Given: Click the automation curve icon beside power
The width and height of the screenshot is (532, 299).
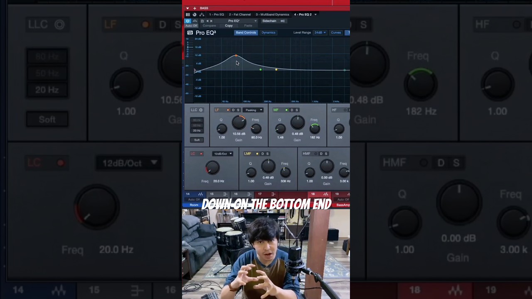Looking at the screenshot, I should pos(195,21).
